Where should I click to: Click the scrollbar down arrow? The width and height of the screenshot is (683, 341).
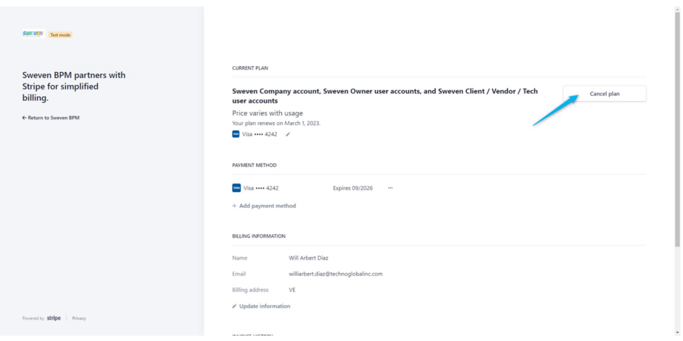tap(678, 333)
